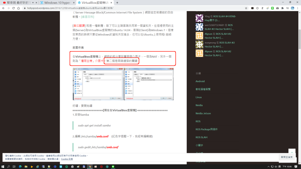Switch input language via 英 indicator
The height and width of the screenshot is (169, 301).
point(280,167)
